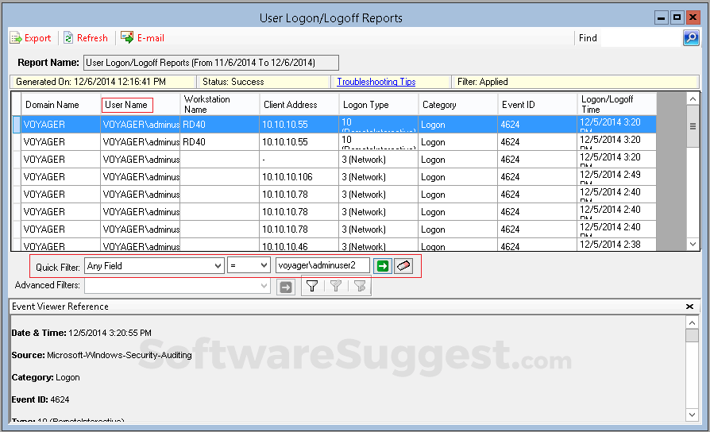The width and height of the screenshot is (710, 432).
Task: Click the E-mail label
Action: 151,38
